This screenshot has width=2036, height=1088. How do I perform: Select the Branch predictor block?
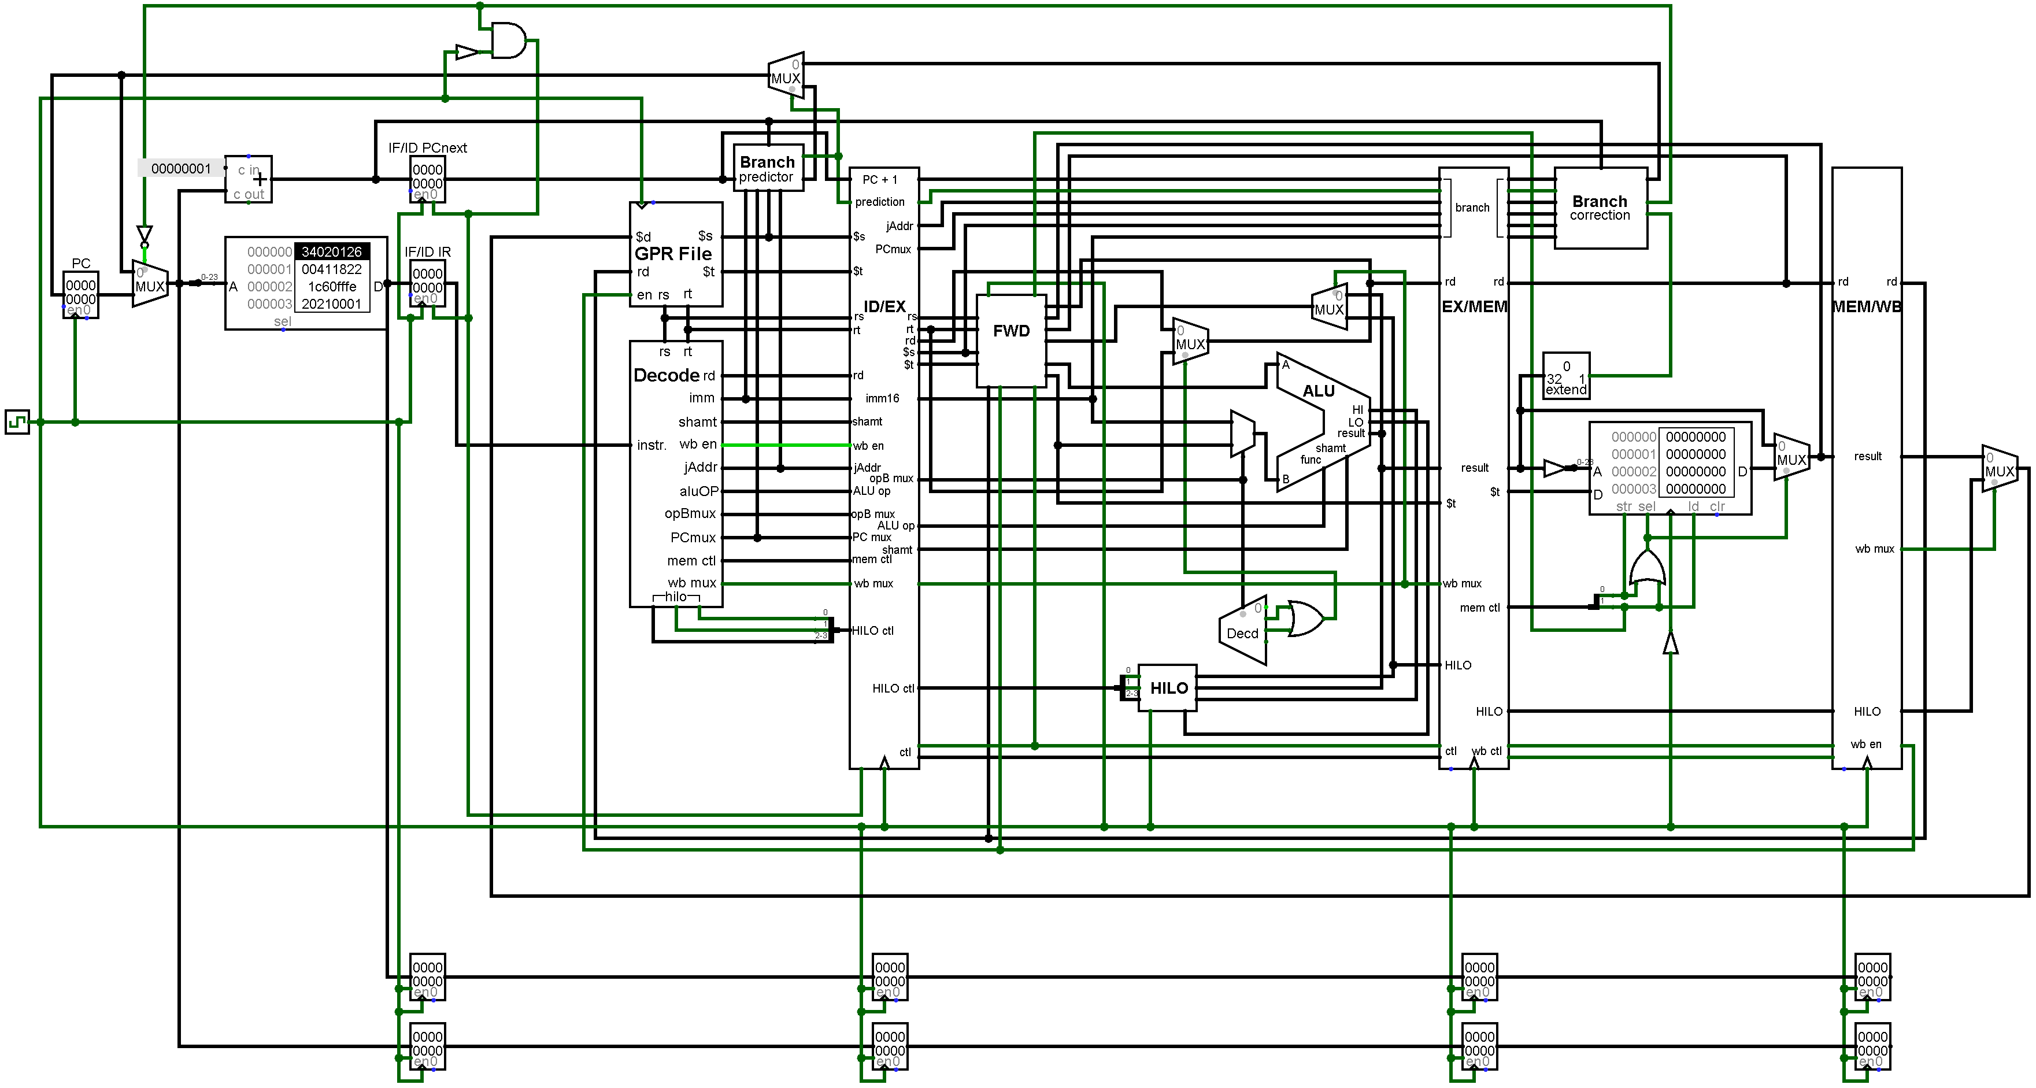pos(768,168)
